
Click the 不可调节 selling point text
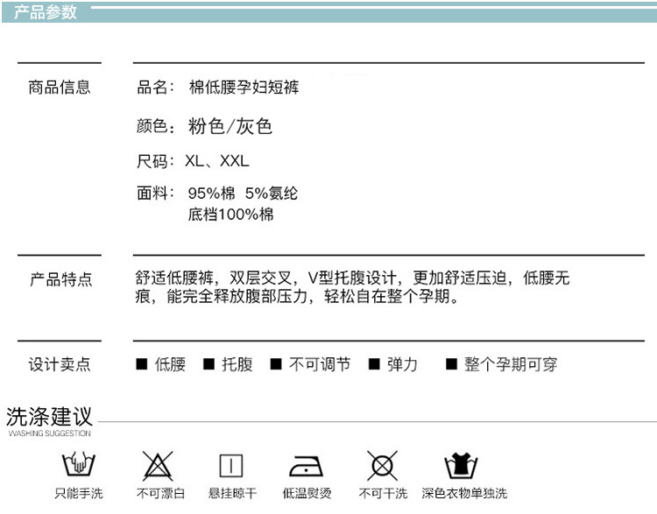(319, 364)
